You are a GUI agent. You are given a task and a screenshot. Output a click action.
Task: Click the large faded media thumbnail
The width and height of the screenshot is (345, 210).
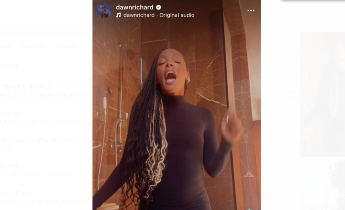(x=322, y=94)
